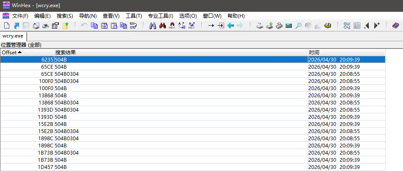Click the Go to sector icon

point(221,26)
